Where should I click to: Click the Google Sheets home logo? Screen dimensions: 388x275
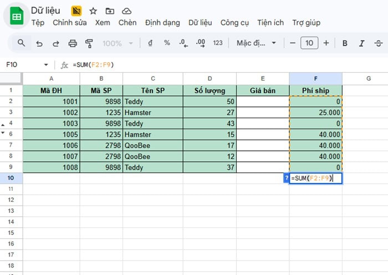tap(16, 16)
